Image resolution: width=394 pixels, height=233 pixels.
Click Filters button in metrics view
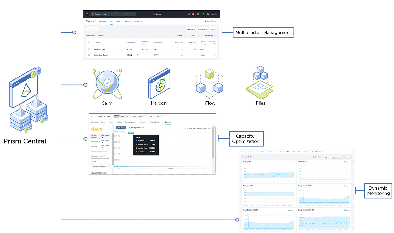347,157
